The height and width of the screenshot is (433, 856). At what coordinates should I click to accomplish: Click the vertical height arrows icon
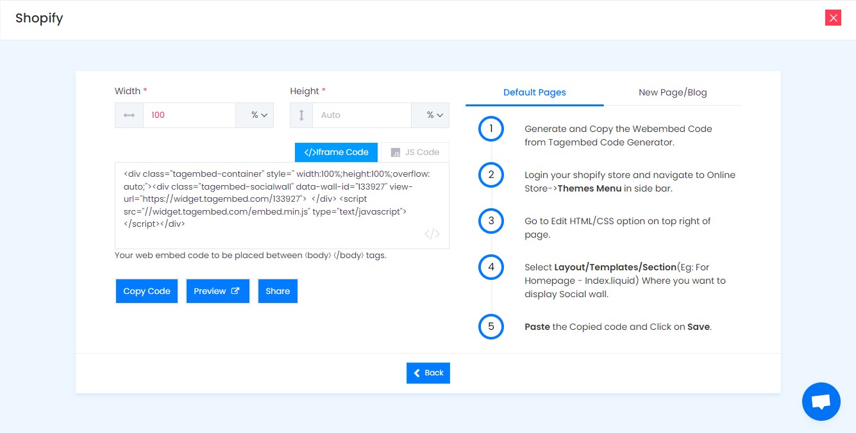click(301, 115)
